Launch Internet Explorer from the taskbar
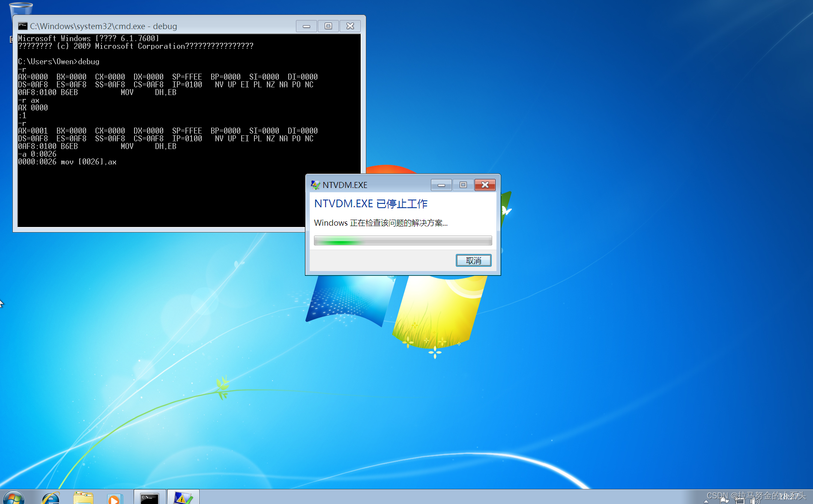813x504 pixels. (51, 498)
